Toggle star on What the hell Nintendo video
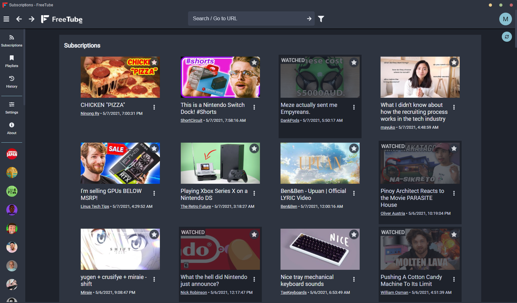 [254, 234]
